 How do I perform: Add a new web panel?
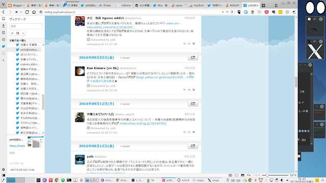pyautogui.click(x=4, y=60)
